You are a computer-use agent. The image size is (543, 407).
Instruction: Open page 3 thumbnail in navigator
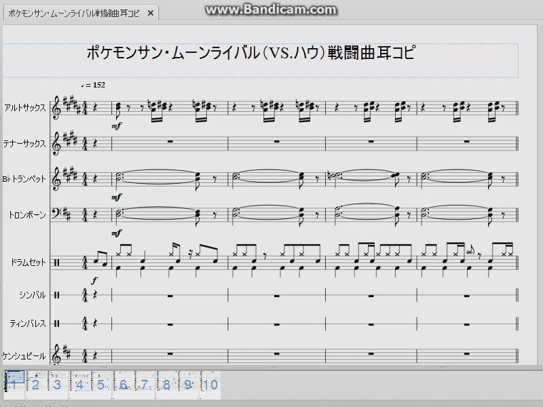pos(58,385)
